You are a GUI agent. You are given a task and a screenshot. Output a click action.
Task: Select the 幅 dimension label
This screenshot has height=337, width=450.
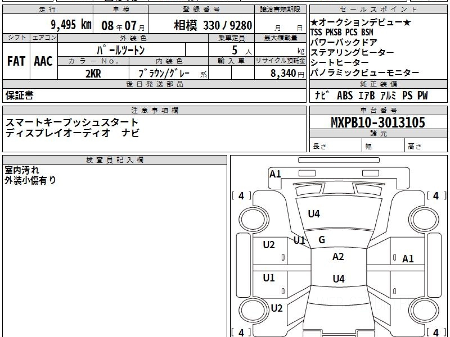[x=369, y=147]
